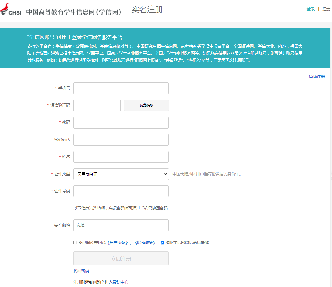The width and height of the screenshot is (332, 287).
Task: Click the hint text 中国大陆地区用户推荐设置居民身份证
Action: [207, 174]
